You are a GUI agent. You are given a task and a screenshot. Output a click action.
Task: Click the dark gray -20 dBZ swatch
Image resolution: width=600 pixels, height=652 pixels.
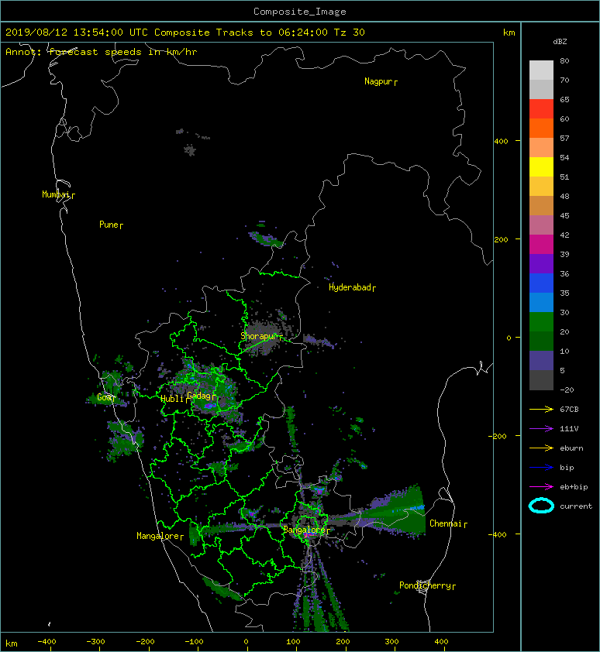[541, 379]
